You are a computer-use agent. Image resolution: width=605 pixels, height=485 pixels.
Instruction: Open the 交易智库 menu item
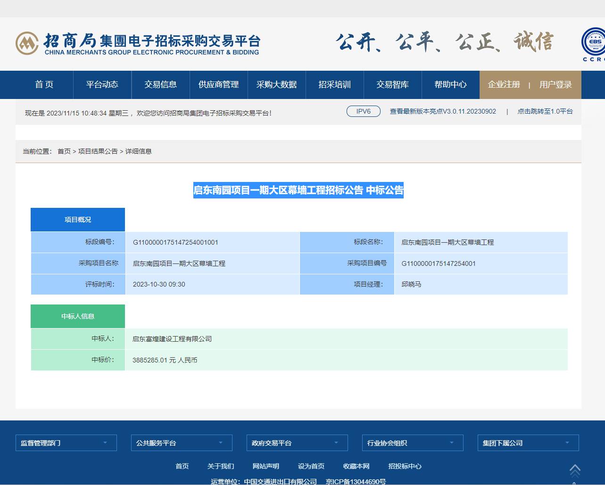(392, 85)
